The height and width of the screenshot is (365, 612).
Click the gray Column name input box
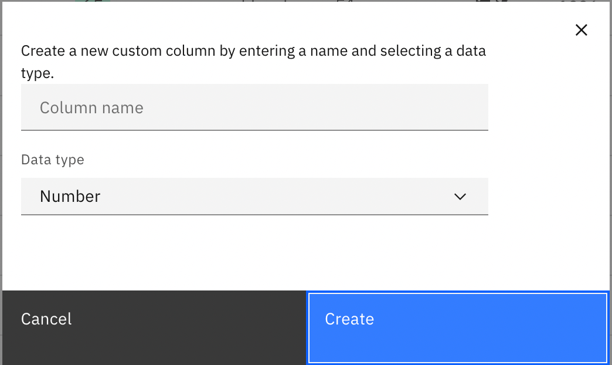point(254,107)
